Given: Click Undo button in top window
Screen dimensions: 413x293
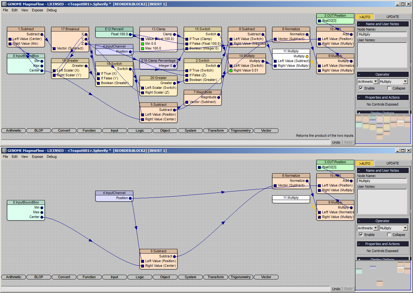Looking at the screenshot, I should pyautogui.click(x=336, y=142).
